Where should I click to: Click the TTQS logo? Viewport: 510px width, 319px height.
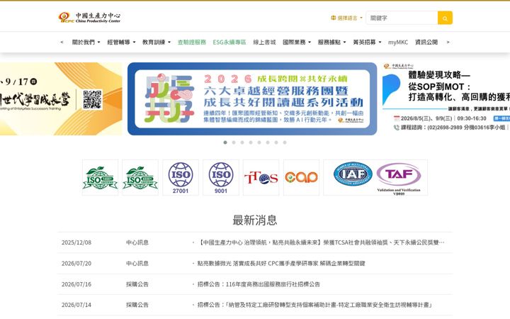click(261, 177)
